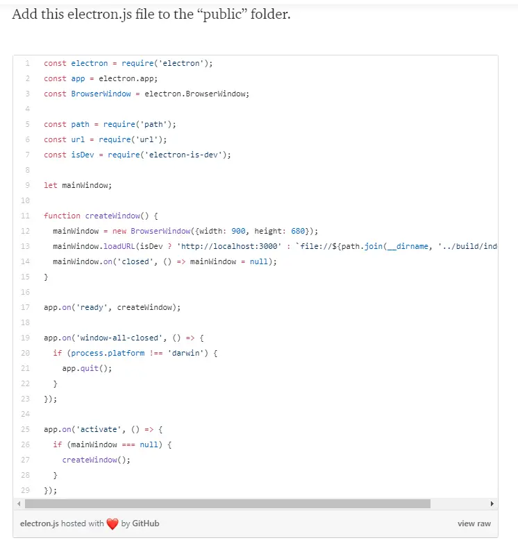This screenshot has height=554, width=518.
Task: Click line number 1
Action: (x=27, y=63)
